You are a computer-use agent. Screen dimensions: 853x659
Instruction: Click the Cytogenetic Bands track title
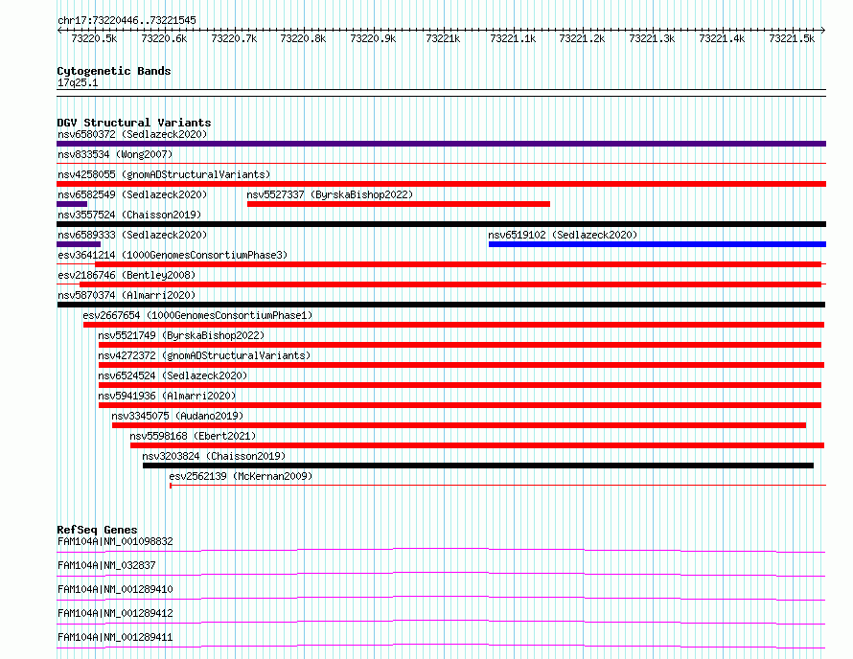tap(114, 71)
